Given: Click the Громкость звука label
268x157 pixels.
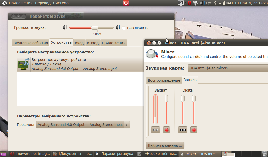Looking at the screenshot, I should (x=30, y=28).
